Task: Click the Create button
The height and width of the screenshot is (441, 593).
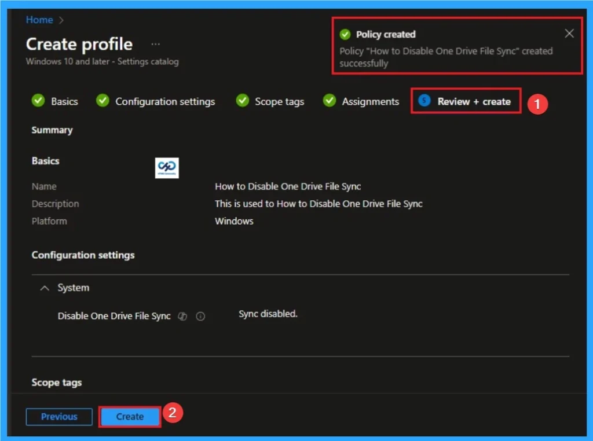Action: pyautogui.click(x=130, y=416)
